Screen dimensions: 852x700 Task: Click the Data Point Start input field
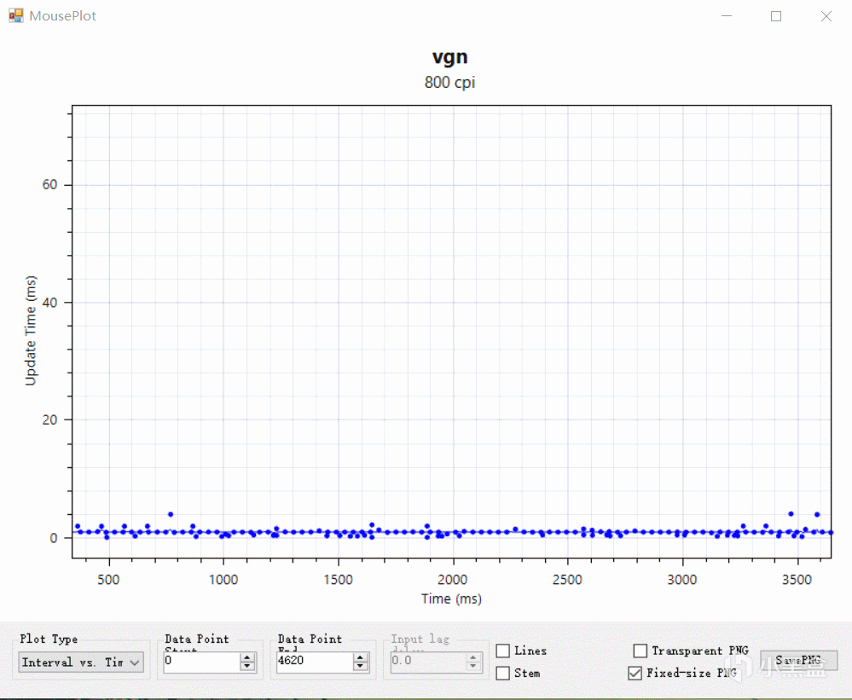pyautogui.click(x=201, y=662)
